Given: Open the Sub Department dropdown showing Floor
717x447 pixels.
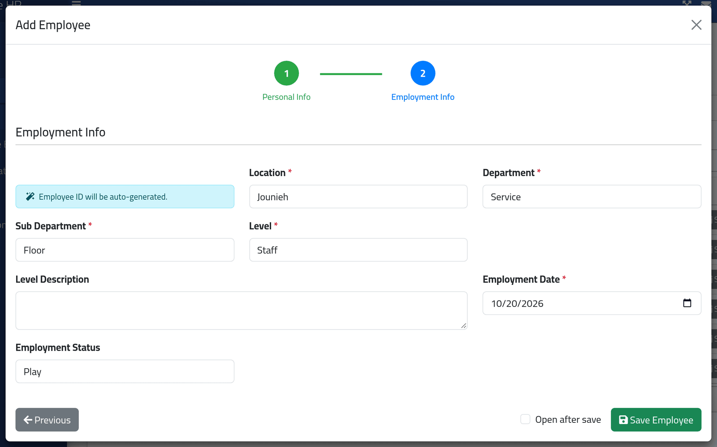Looking at the screenshot, I should click(125, 250).
